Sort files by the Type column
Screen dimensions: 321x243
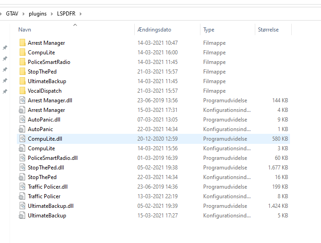209,30
